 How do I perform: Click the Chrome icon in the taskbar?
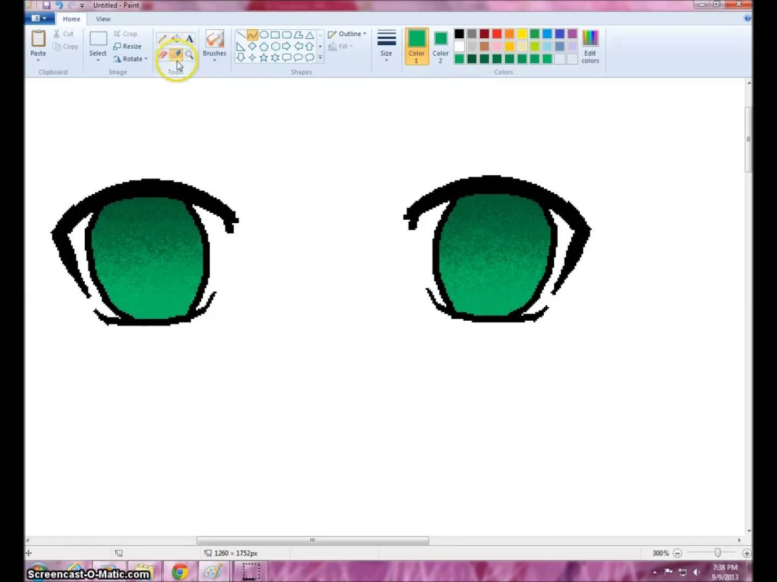pyautogui.click(x=180, y=571)
